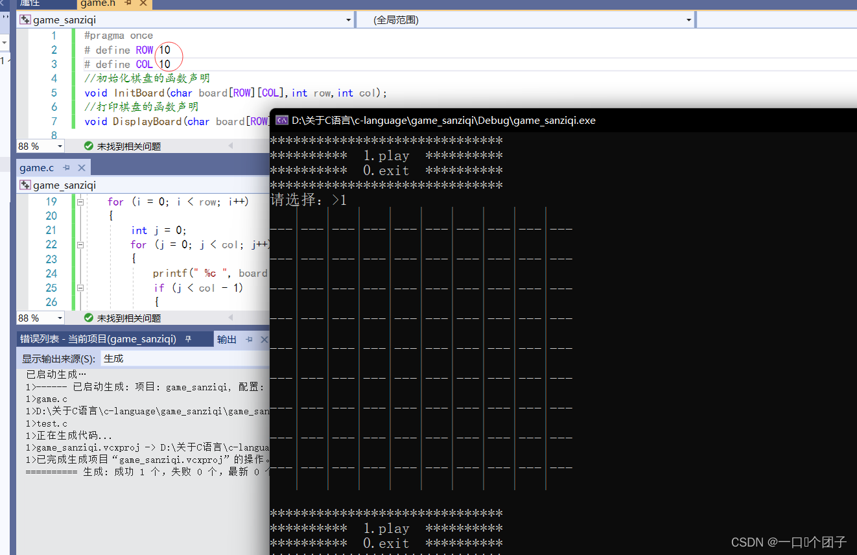Click '0.exit' menu line at console top
857x555 pixels.
coord(386,171)
